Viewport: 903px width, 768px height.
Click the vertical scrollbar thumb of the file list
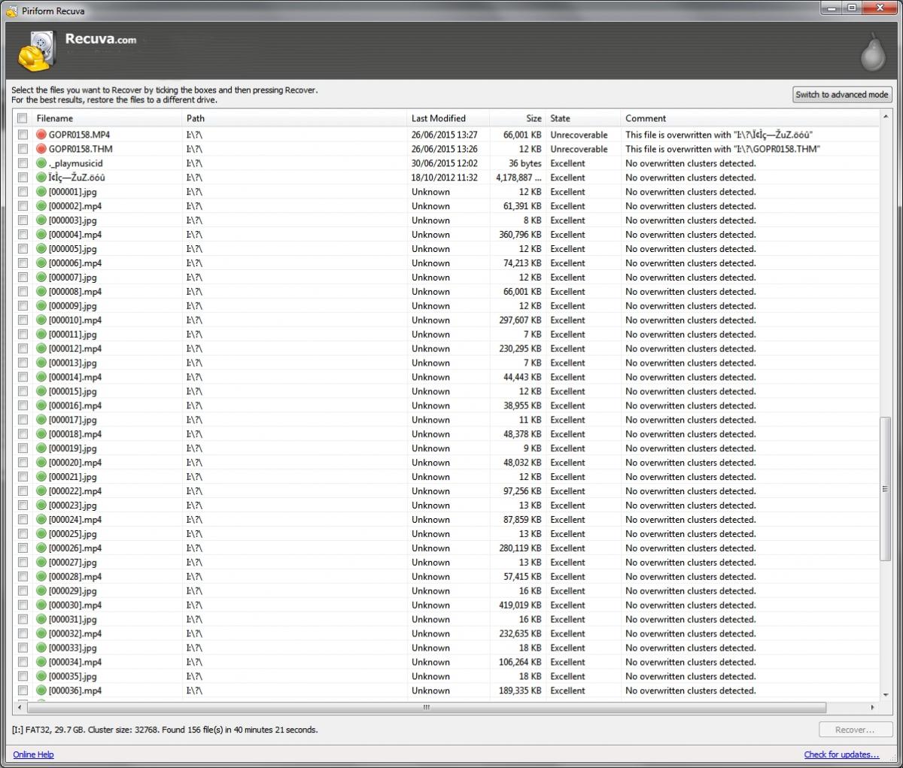click(885, 489)
